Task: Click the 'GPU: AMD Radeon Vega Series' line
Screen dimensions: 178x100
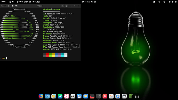Action: 61,47
